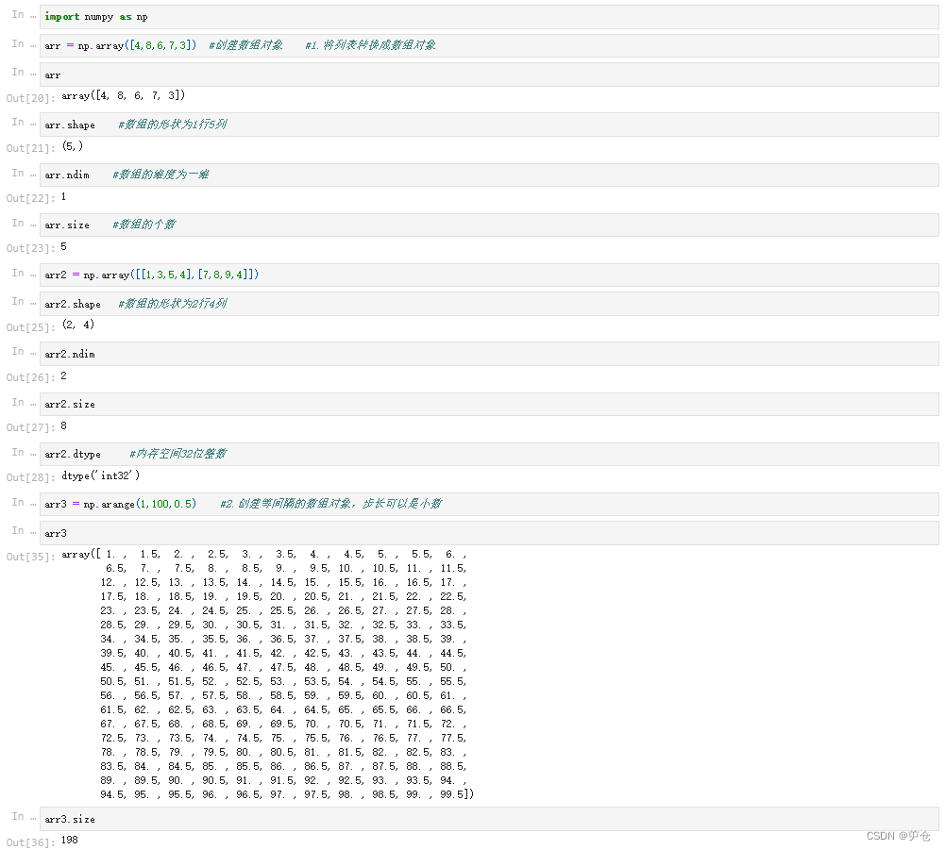The width and height of the screenshot is (945, 850).
Task: Expand the collapsed prompt dots of the arr cell
Action: pos(31,75)
